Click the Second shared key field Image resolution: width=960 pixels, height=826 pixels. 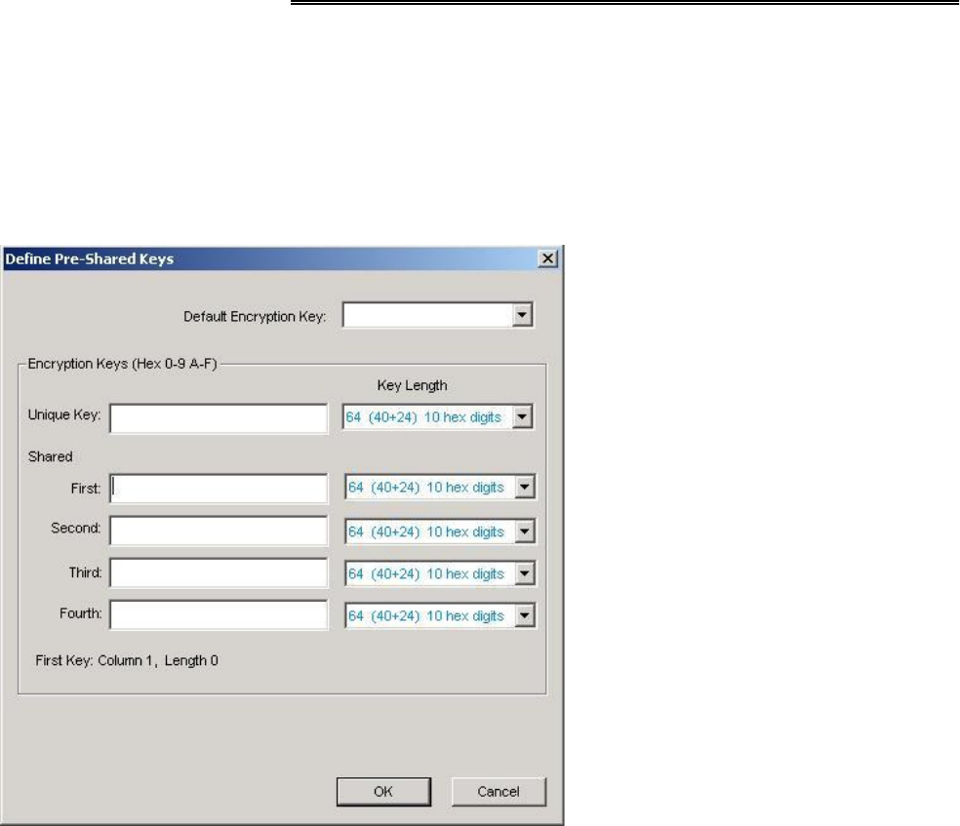tap(219, 531)
